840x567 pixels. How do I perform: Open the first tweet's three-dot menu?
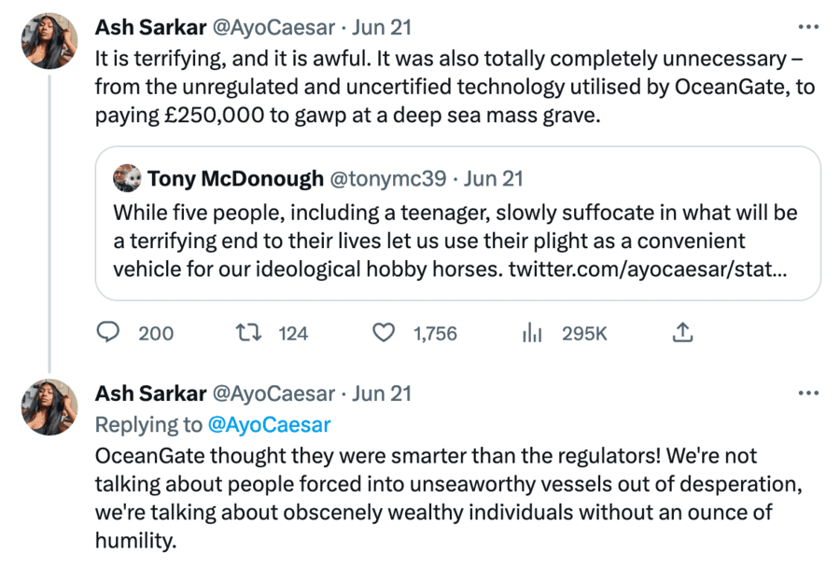click(x=808, y=27)
